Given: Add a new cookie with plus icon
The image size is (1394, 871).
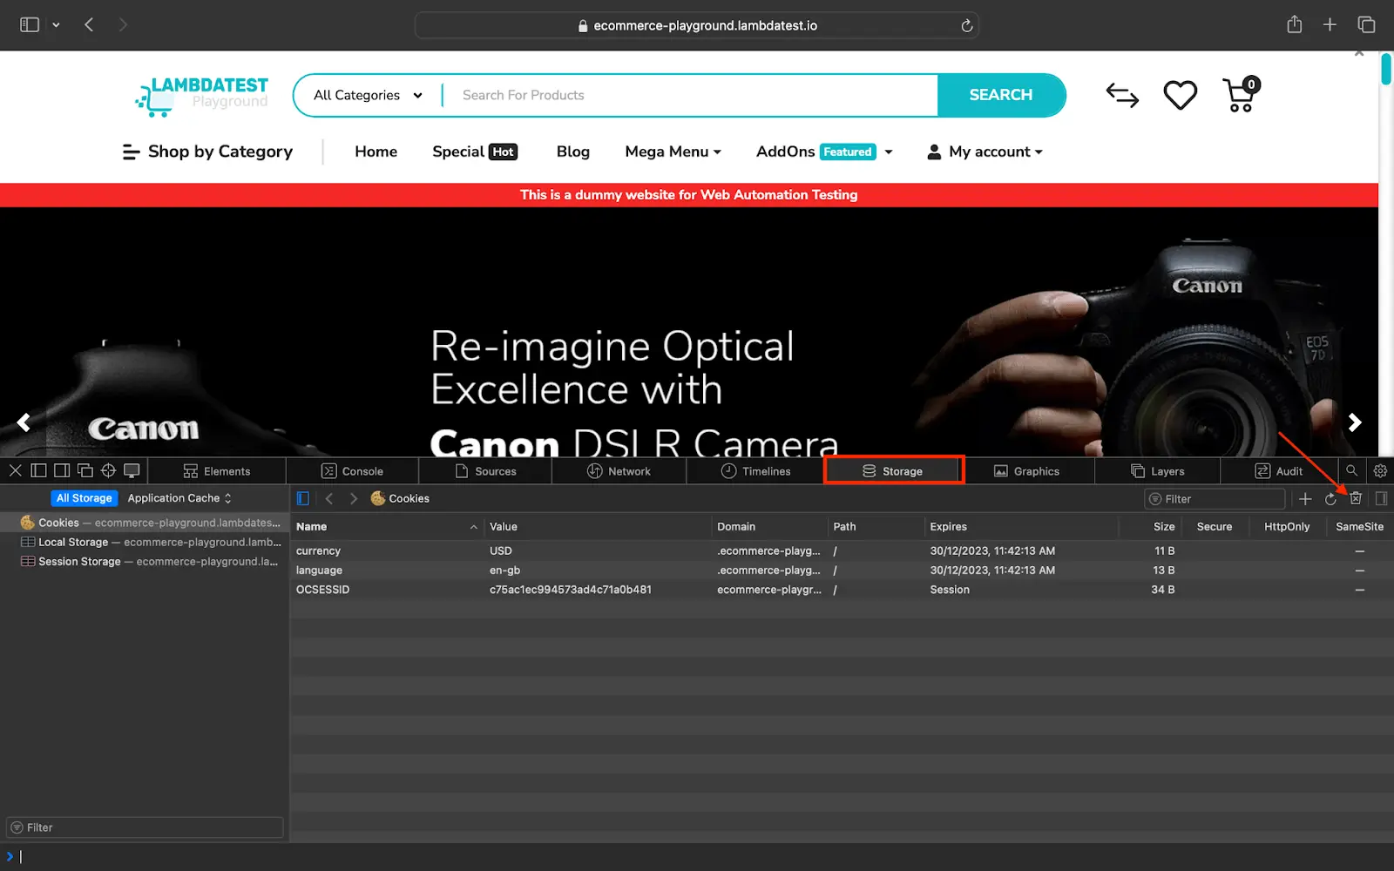Looking at the screenshot, I should click(x=1305, y=499).
